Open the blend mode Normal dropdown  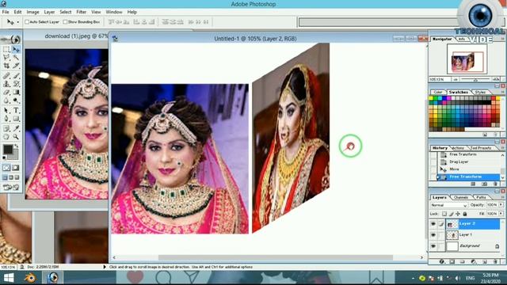coord(449,205)
